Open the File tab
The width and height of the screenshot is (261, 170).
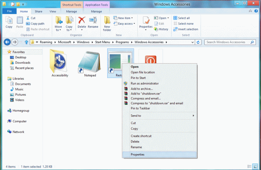(9, 11)
